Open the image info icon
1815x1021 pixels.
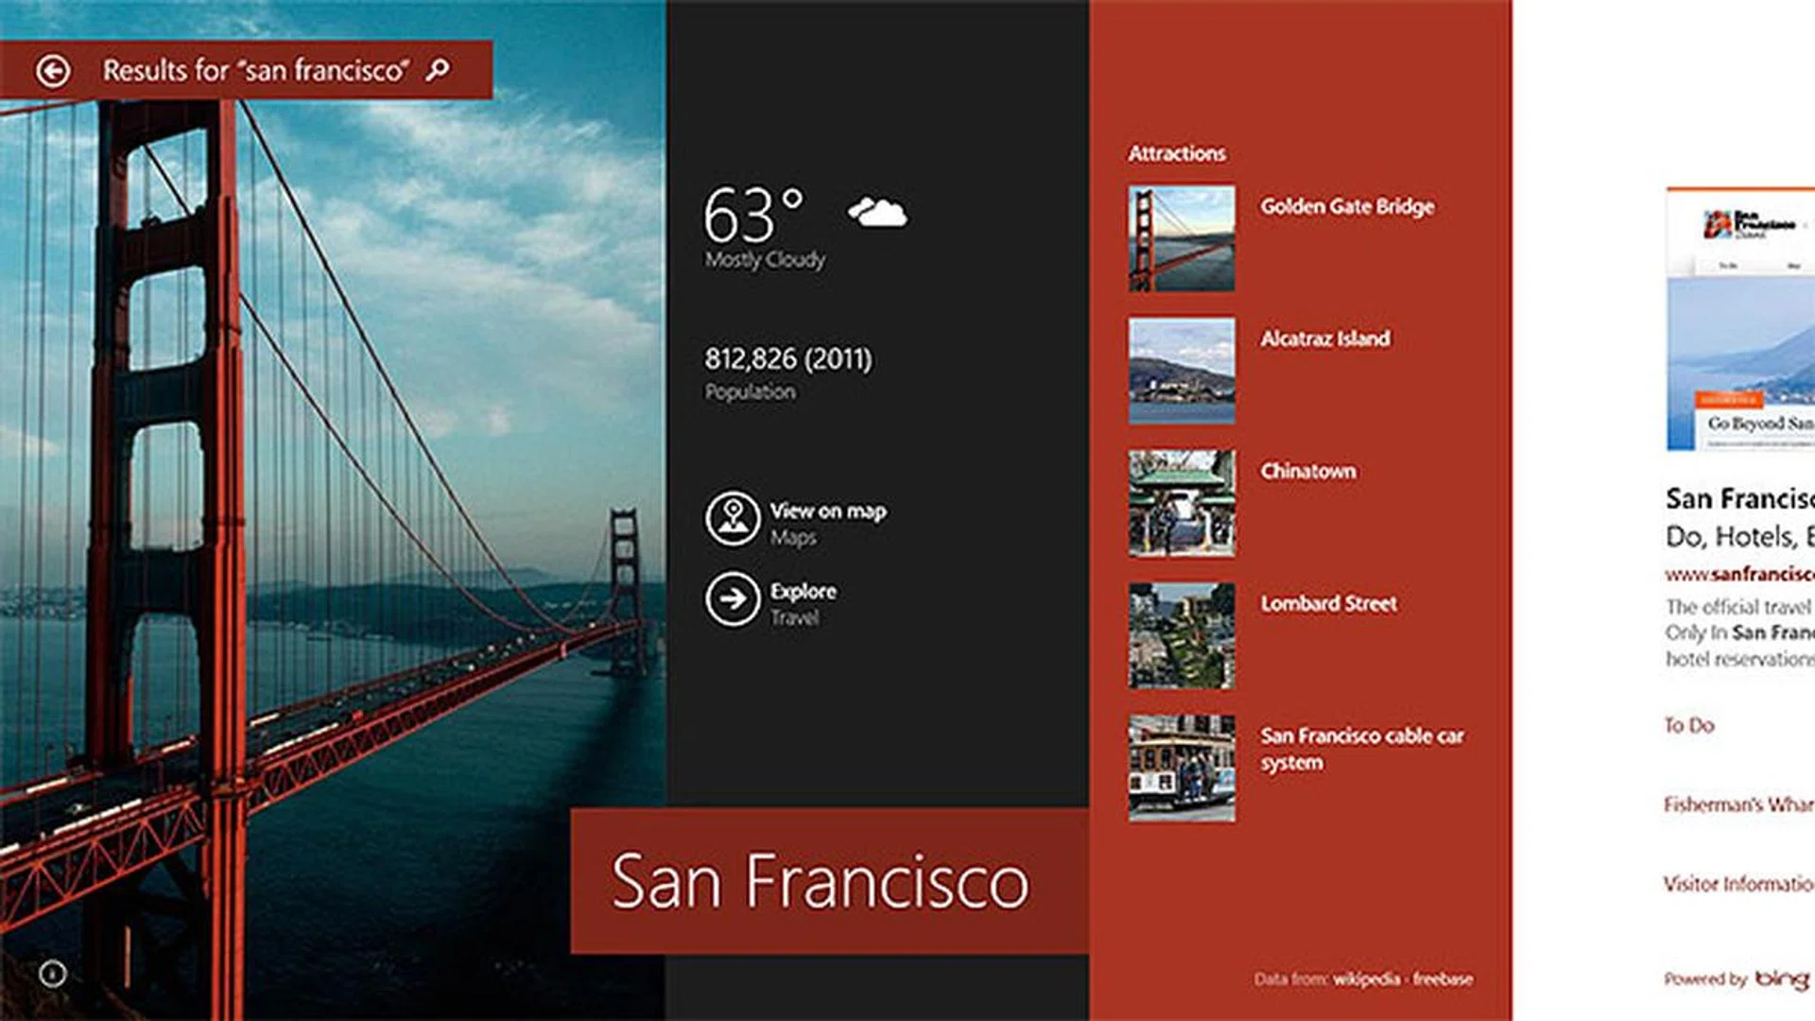(53, 973)
